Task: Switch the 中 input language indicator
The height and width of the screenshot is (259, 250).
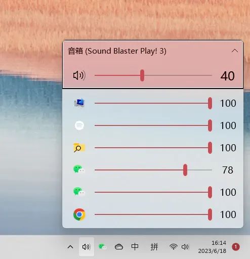Action: point(135,247)
